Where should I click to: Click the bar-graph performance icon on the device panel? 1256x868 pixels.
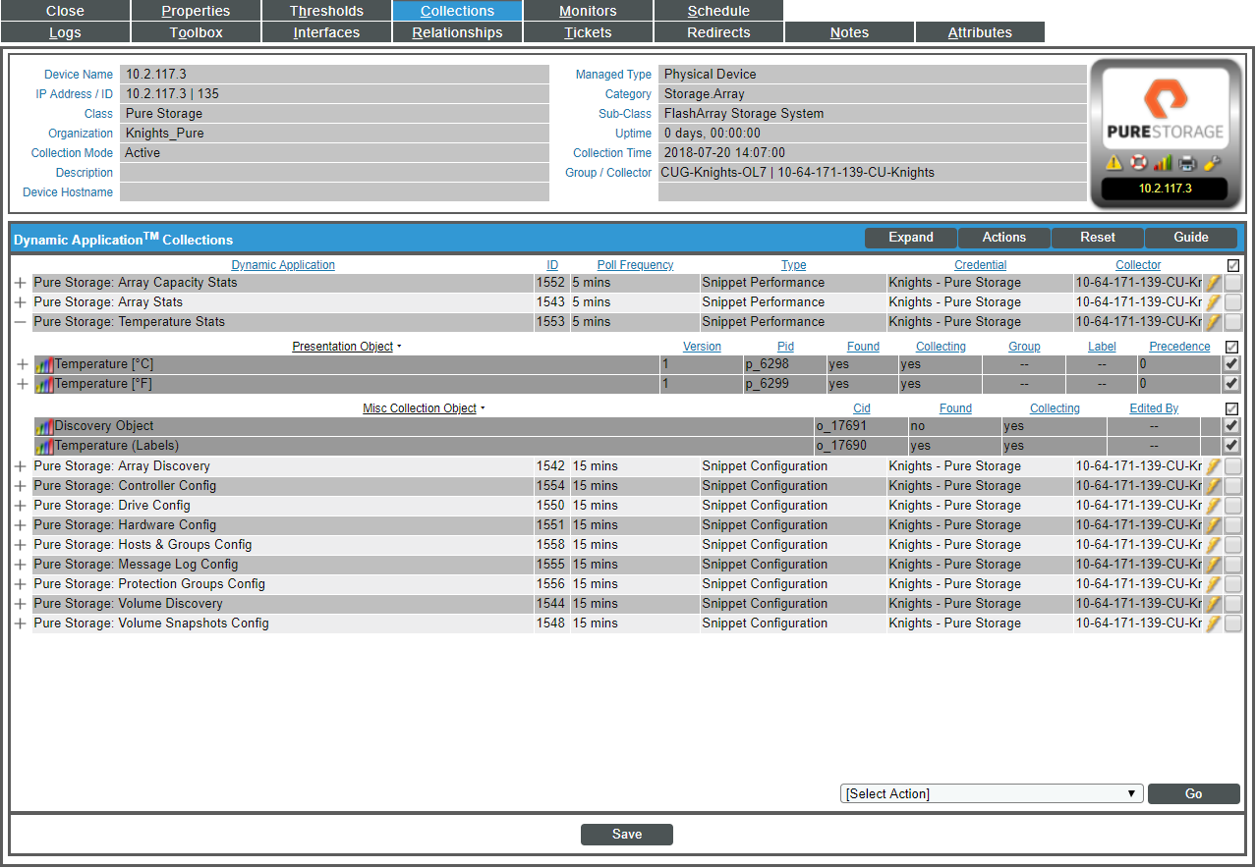(1163, 163)
